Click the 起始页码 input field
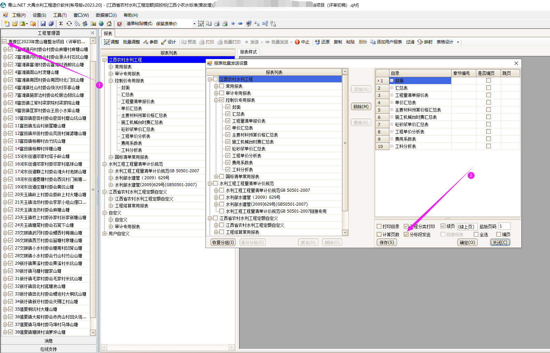550x353 pixels. pos(504,226)
